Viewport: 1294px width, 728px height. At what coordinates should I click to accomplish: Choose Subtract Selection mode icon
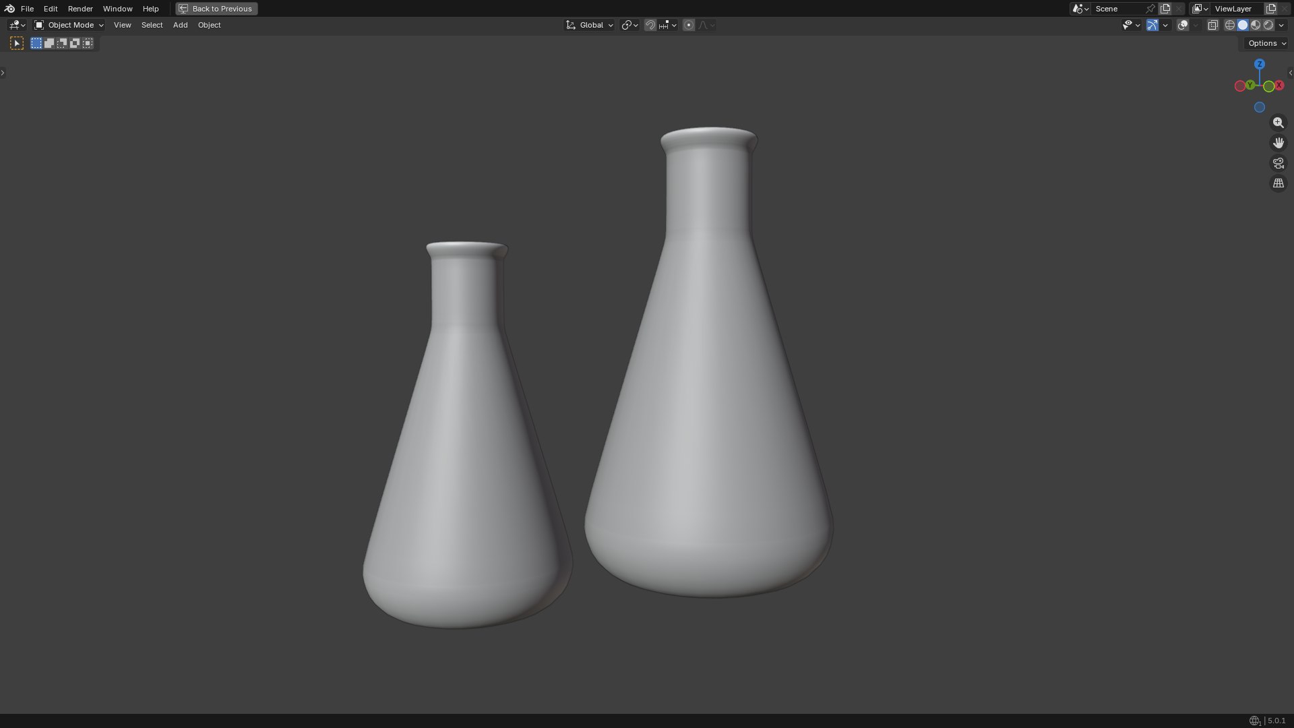62,43
